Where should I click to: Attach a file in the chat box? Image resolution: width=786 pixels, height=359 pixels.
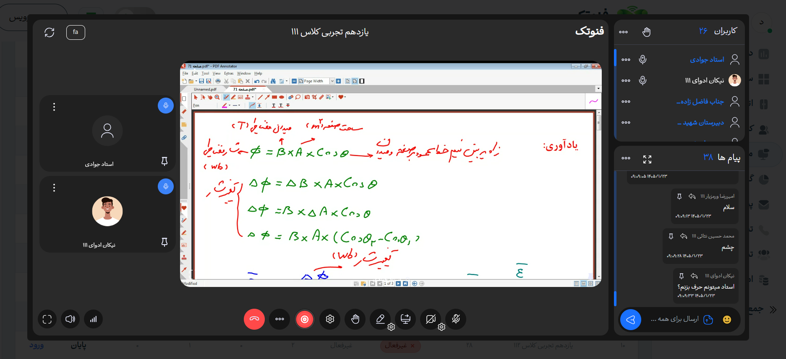pyautogui.click(x=708, y=320)
